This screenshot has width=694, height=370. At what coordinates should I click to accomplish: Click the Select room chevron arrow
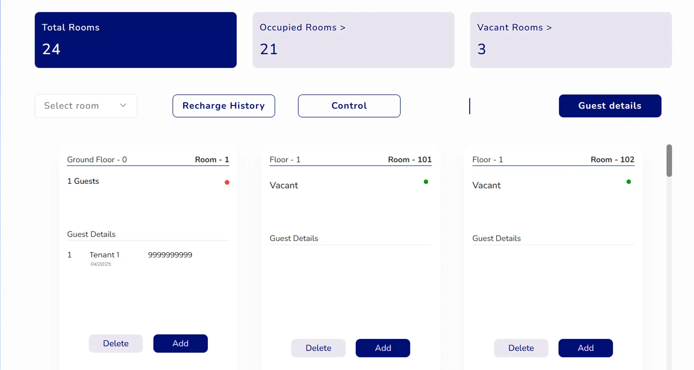coord(123,106)
